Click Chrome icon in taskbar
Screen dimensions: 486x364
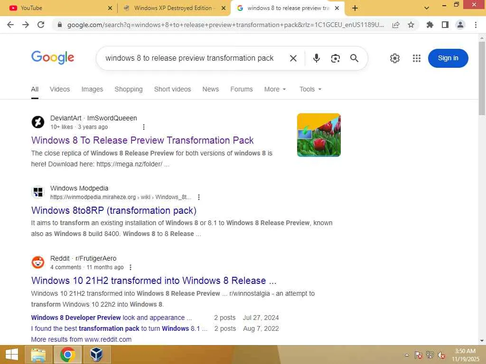click(67, 355)
